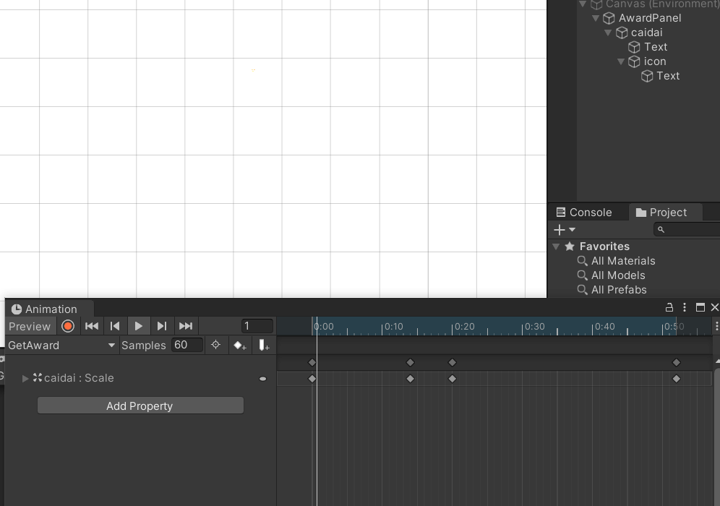Click Add Property button

coord(140,406)
